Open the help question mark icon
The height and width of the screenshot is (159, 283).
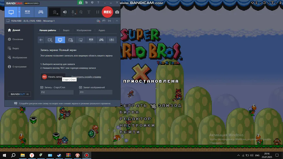tap(98, 3)
